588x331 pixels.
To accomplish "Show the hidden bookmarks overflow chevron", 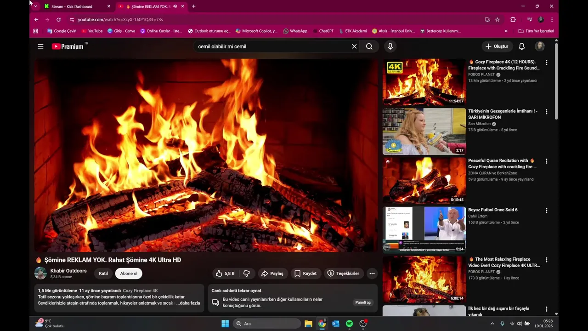I will click(x=506, y=31).
